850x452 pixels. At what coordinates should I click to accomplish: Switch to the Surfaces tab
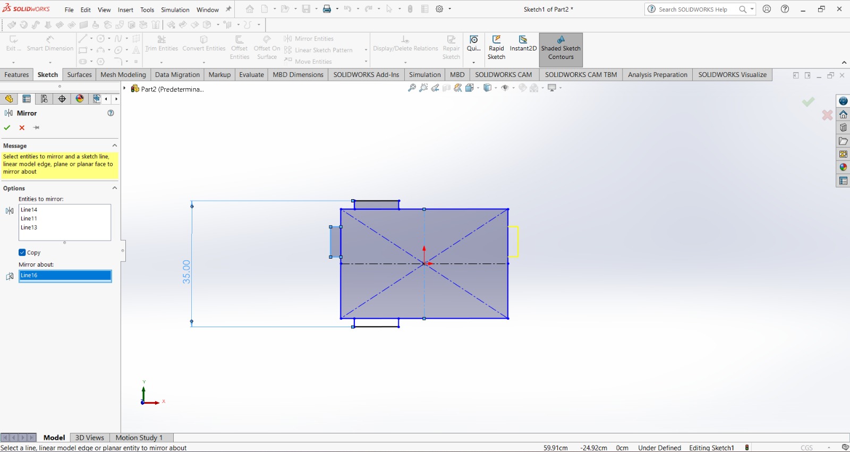pos(79,75)
